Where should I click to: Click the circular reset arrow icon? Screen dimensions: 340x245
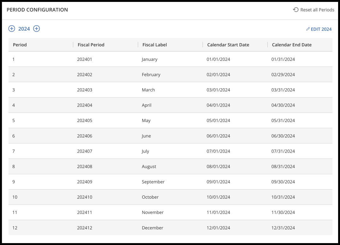pos(296,10)
